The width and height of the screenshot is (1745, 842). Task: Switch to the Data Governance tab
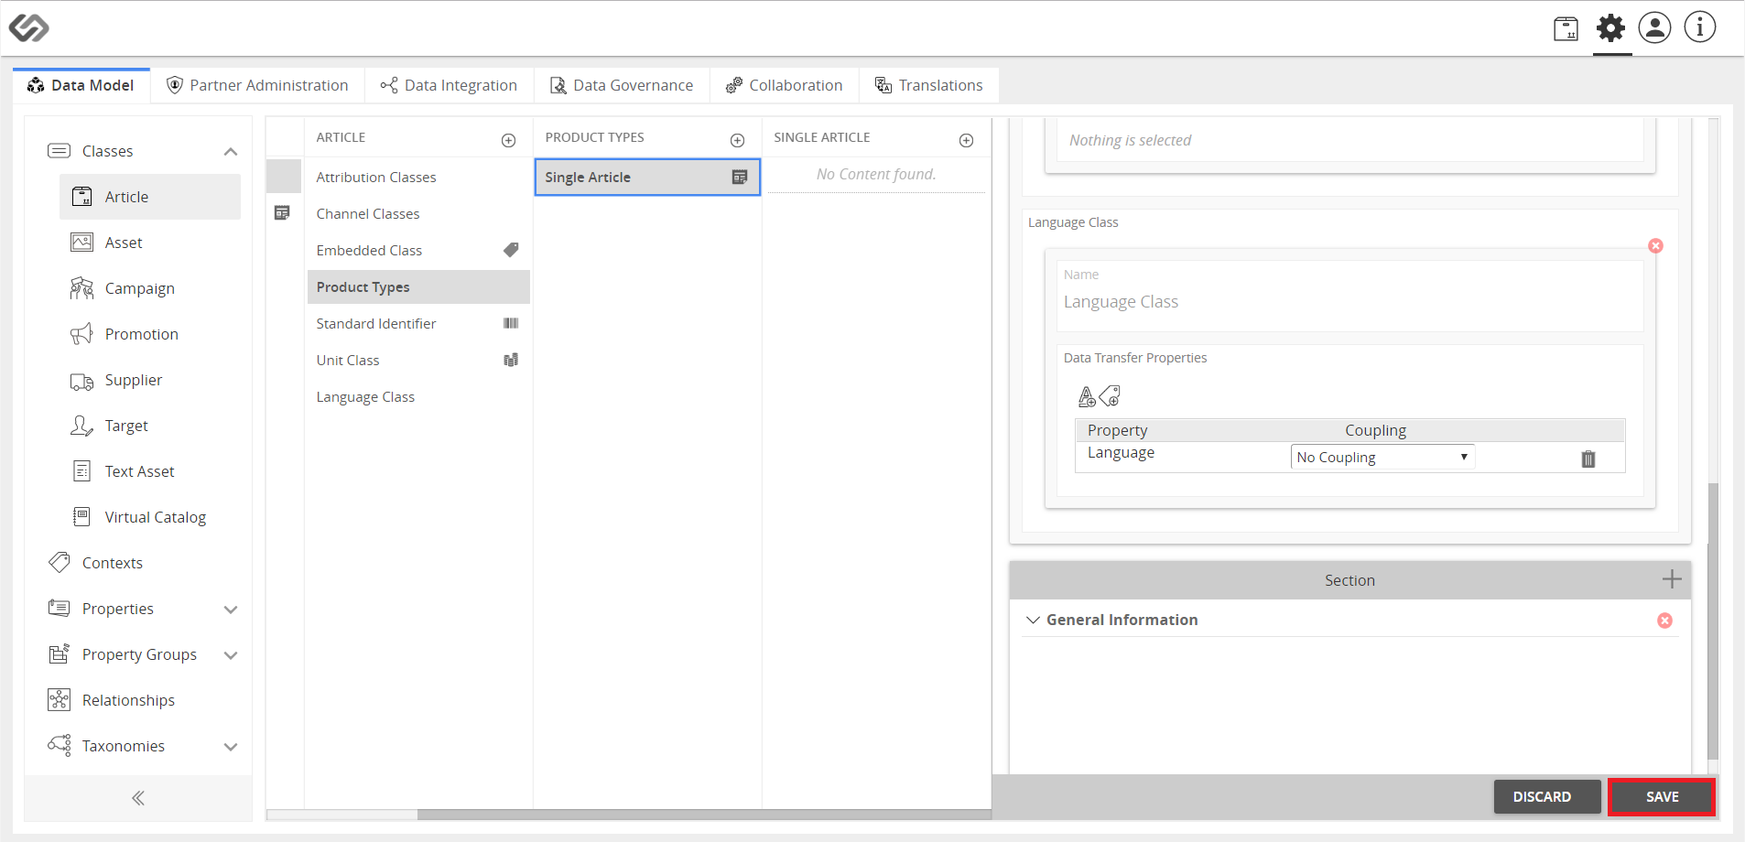(622, 85)
